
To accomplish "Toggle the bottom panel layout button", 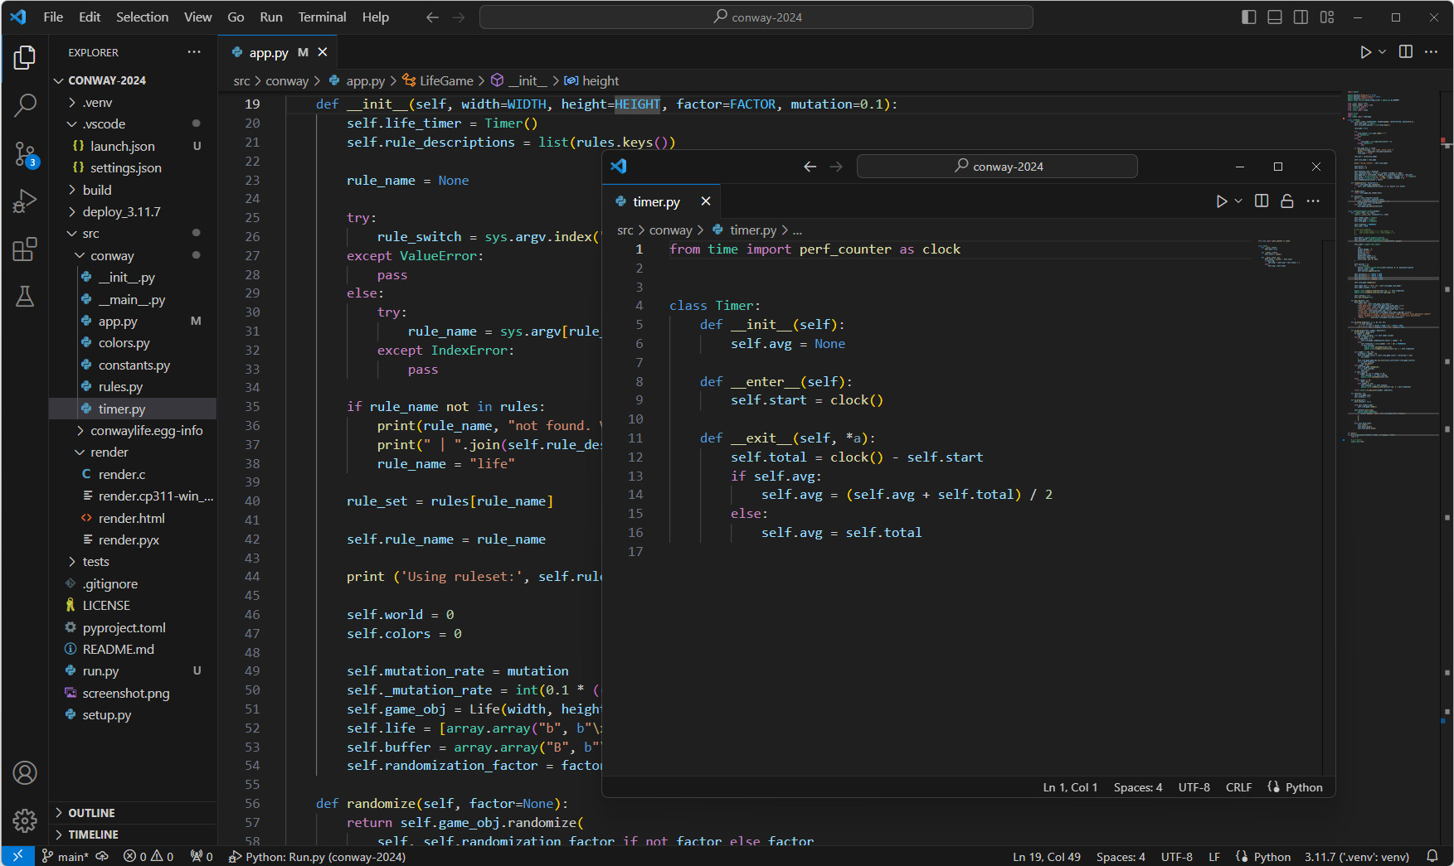I will pyautogui.click(x=1275, y=17).
